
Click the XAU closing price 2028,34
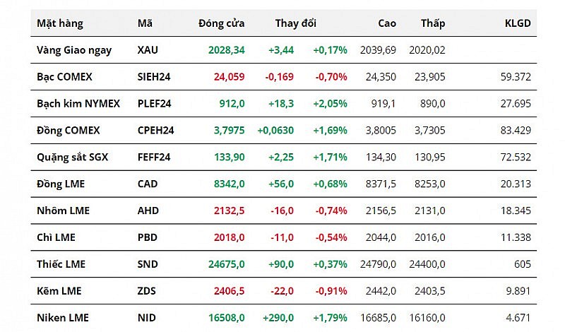[227, 50]
